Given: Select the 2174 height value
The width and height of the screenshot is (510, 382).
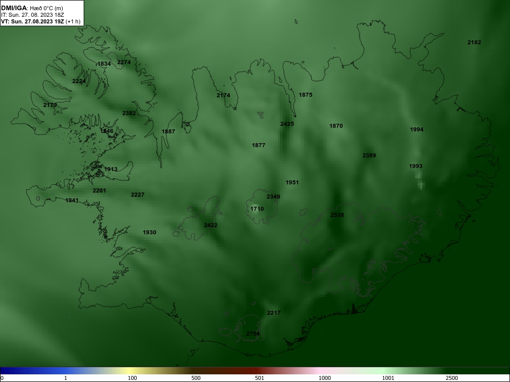Looking at the screenshot, I should click(x=223, y=95).
